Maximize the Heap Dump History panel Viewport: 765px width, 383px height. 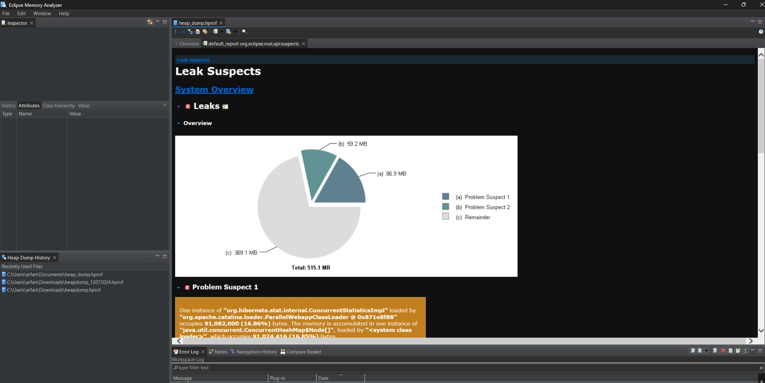(165, 256)
